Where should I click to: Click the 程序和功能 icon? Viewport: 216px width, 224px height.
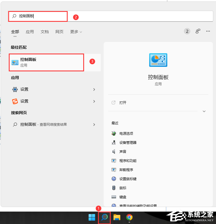coord(114,161)
